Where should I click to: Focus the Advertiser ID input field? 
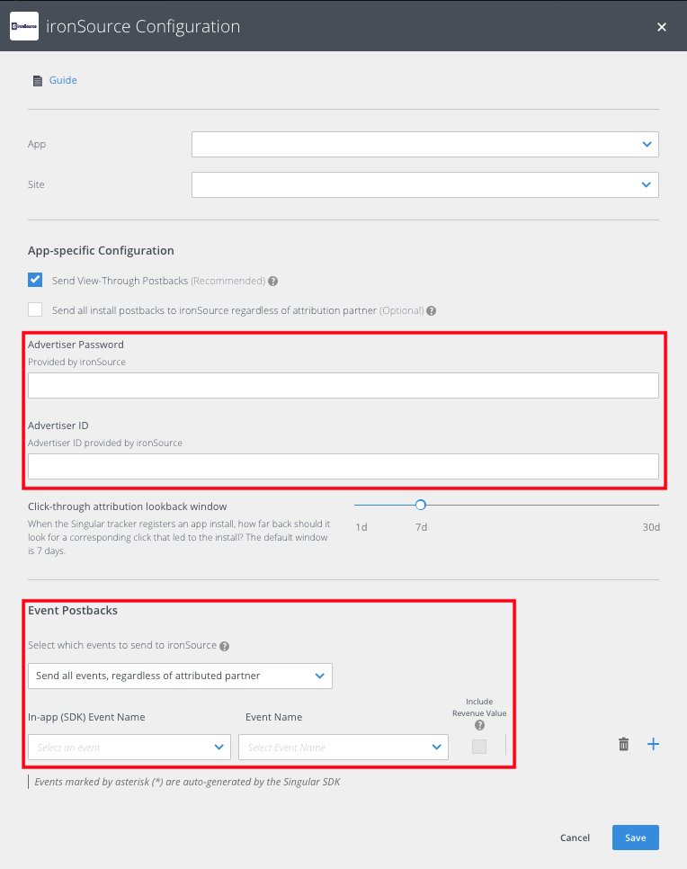[343, 466]
